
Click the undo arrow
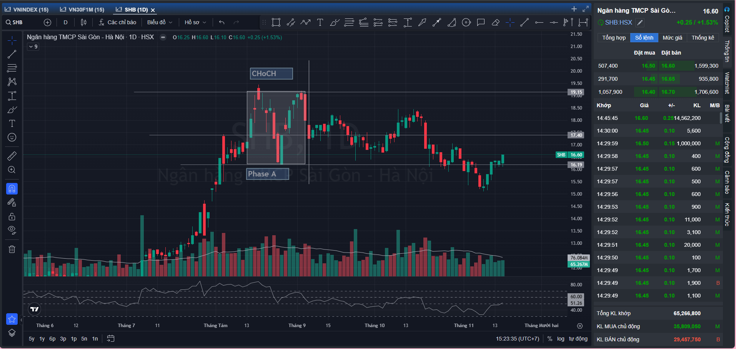pos(221,22)
